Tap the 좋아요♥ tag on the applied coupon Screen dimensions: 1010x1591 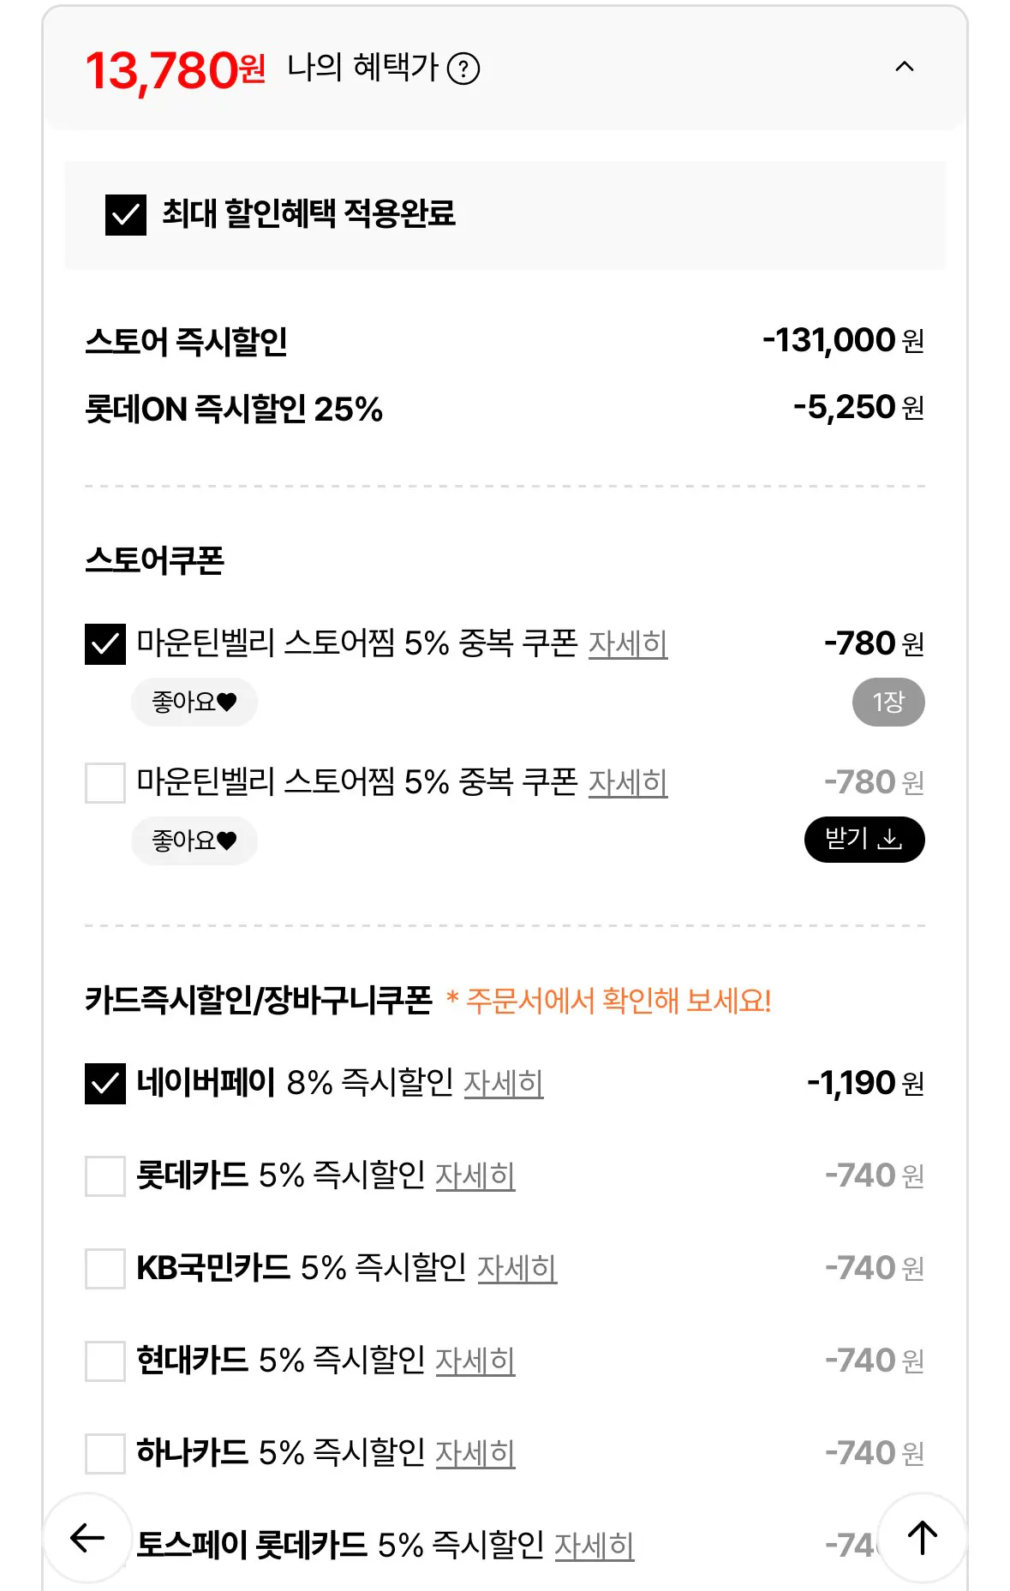(194, 701)
